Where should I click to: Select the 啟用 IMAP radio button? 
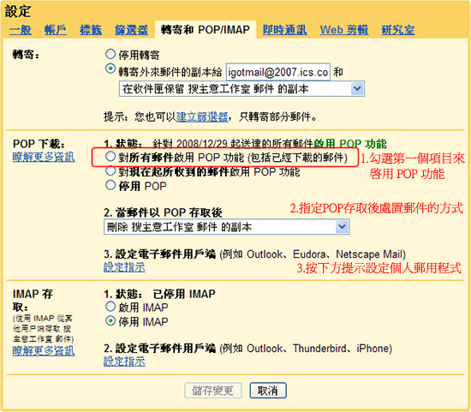[x=110, y=307]
